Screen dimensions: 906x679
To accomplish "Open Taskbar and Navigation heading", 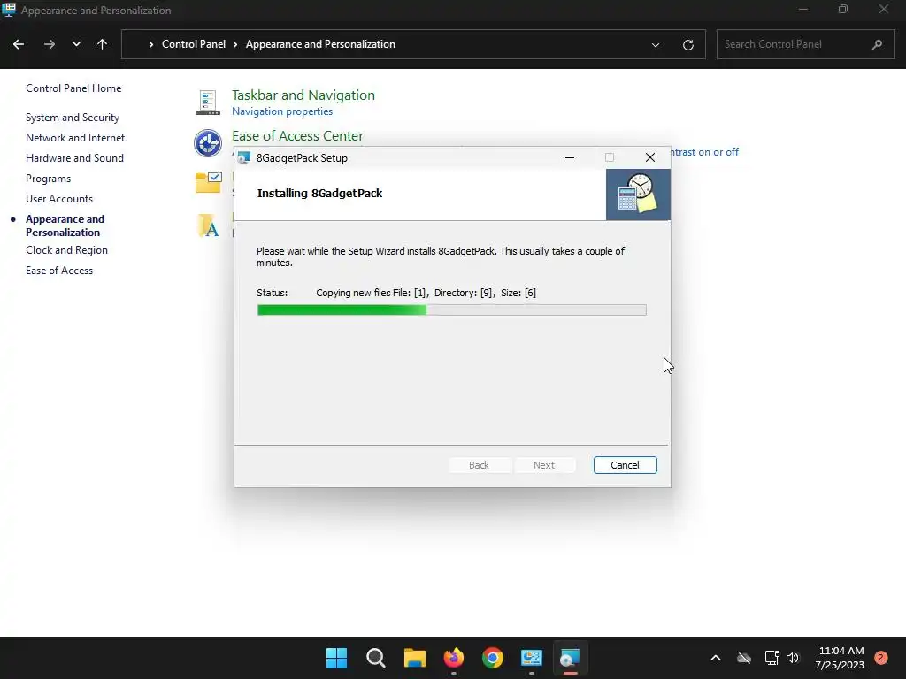I will (303, 95).
